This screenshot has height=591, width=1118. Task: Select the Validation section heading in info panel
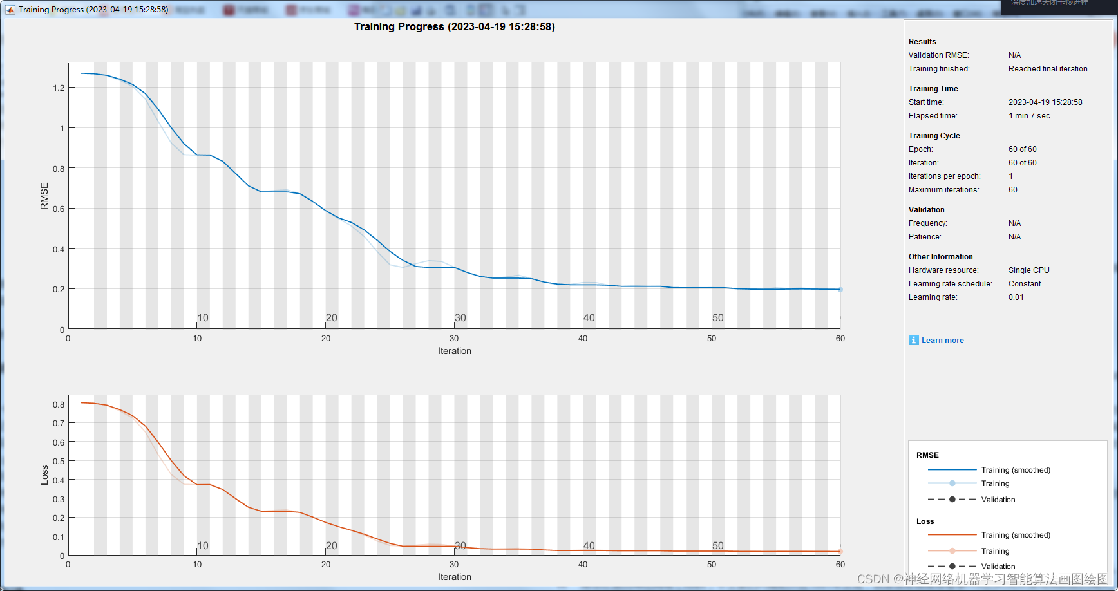(926, 210)
